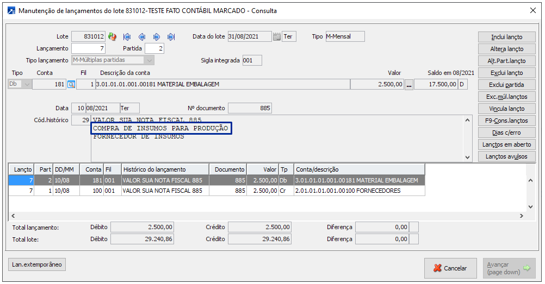Viewport: 545px width, 284px height.
Task: Click the Lançamento field
Action: click(x=88, y=48)
